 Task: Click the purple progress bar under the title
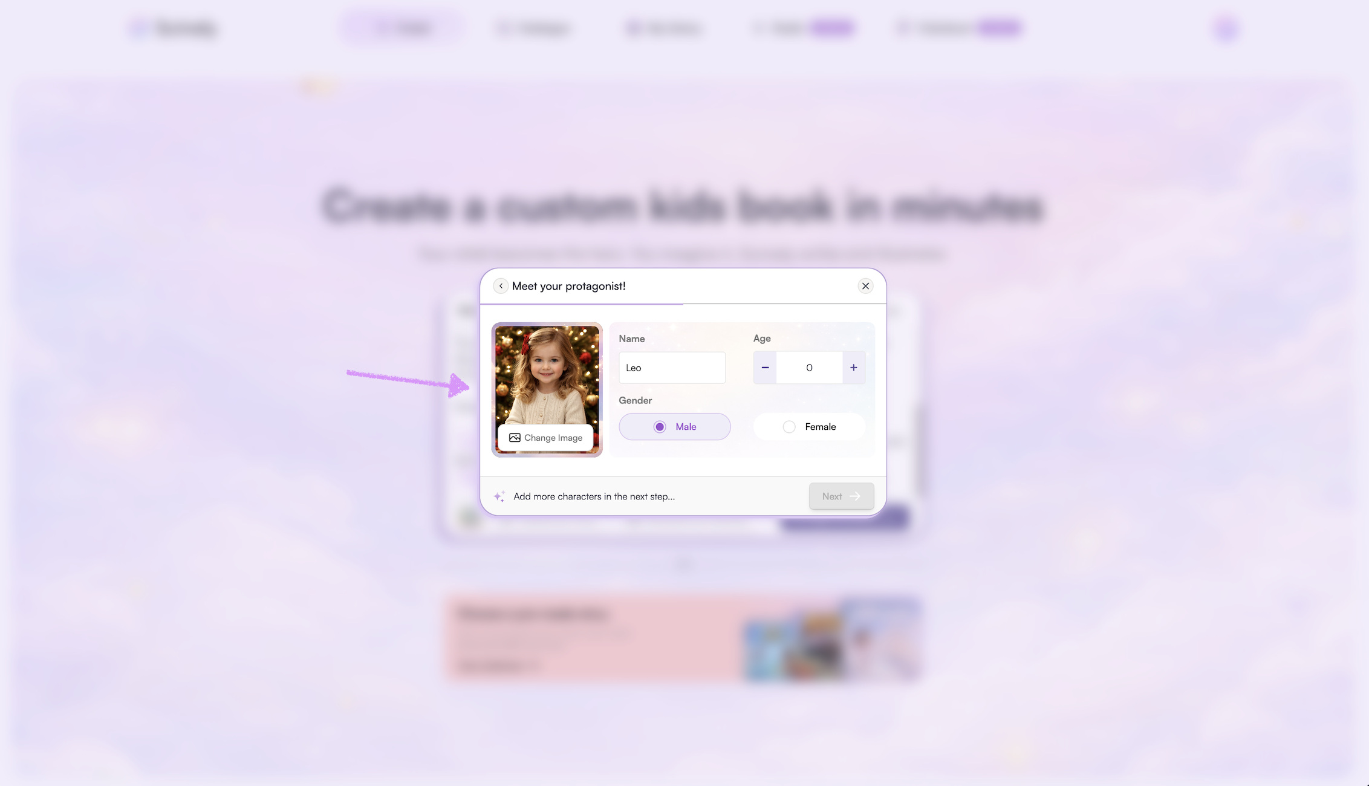(582, 304)
